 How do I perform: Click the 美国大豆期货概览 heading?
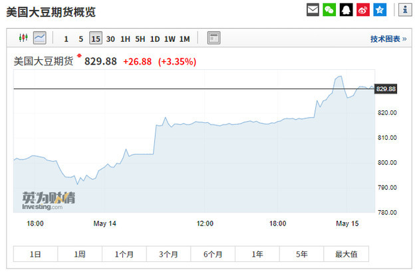pyautogui.click(x=51, y=10)
